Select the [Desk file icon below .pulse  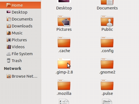click(107, 102)
